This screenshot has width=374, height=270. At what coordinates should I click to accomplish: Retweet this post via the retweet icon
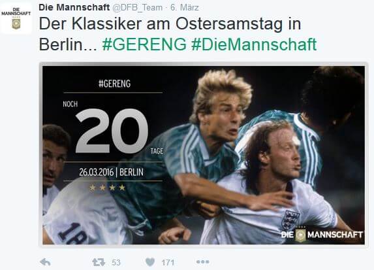click(x=99, y=262)
